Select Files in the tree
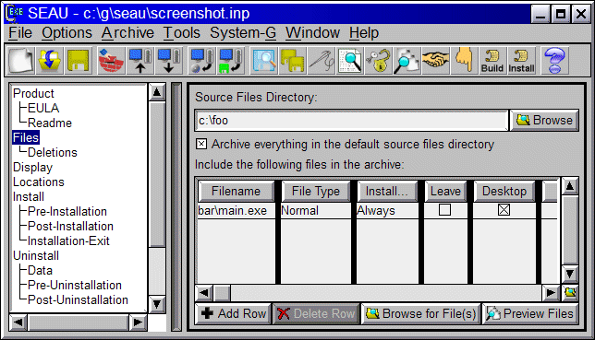595x340 pixels. click(x=26, y=138)
